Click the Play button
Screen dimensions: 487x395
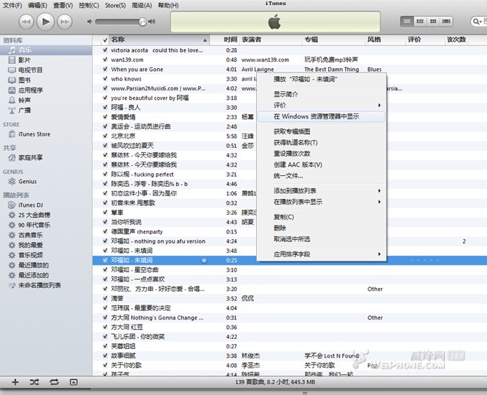pos(45,22)
